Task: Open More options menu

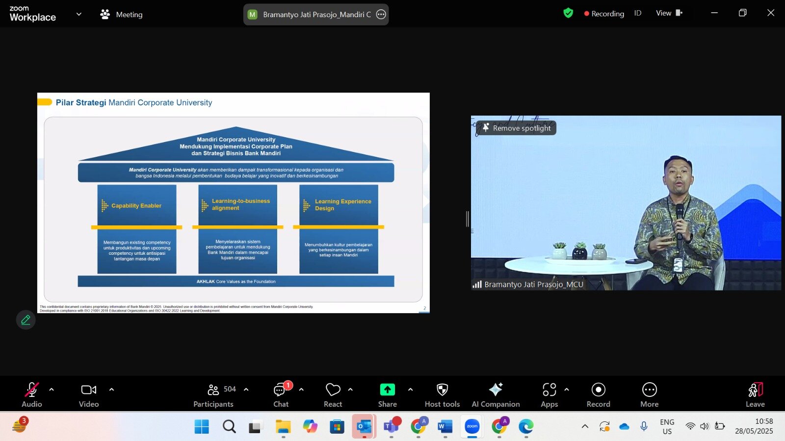Action: [x=650, y=395]
